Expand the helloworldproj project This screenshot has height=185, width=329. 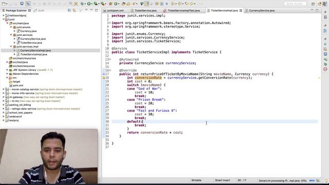pyautogui.click(x=4, y=15)
